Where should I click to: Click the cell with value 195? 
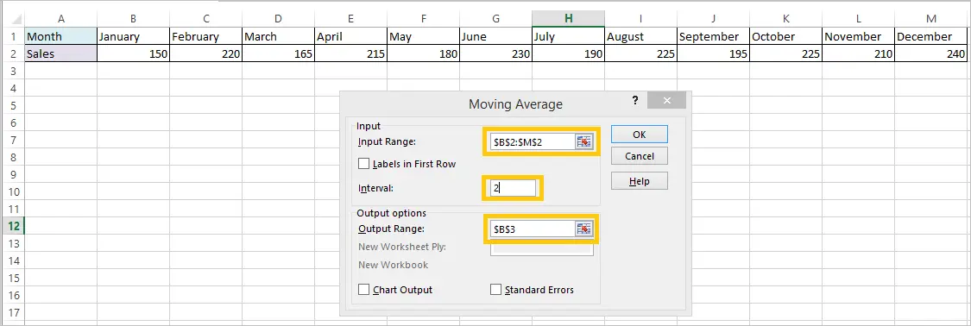click(x=713, y=53)
